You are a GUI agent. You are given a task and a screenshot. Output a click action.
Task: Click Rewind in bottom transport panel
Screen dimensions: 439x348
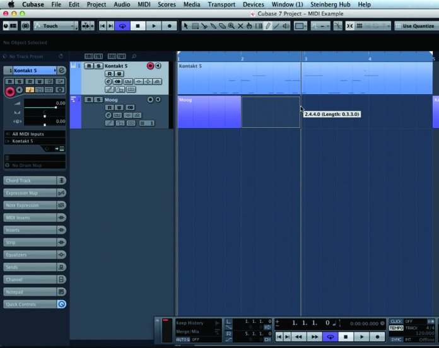[x=299, y=337]
